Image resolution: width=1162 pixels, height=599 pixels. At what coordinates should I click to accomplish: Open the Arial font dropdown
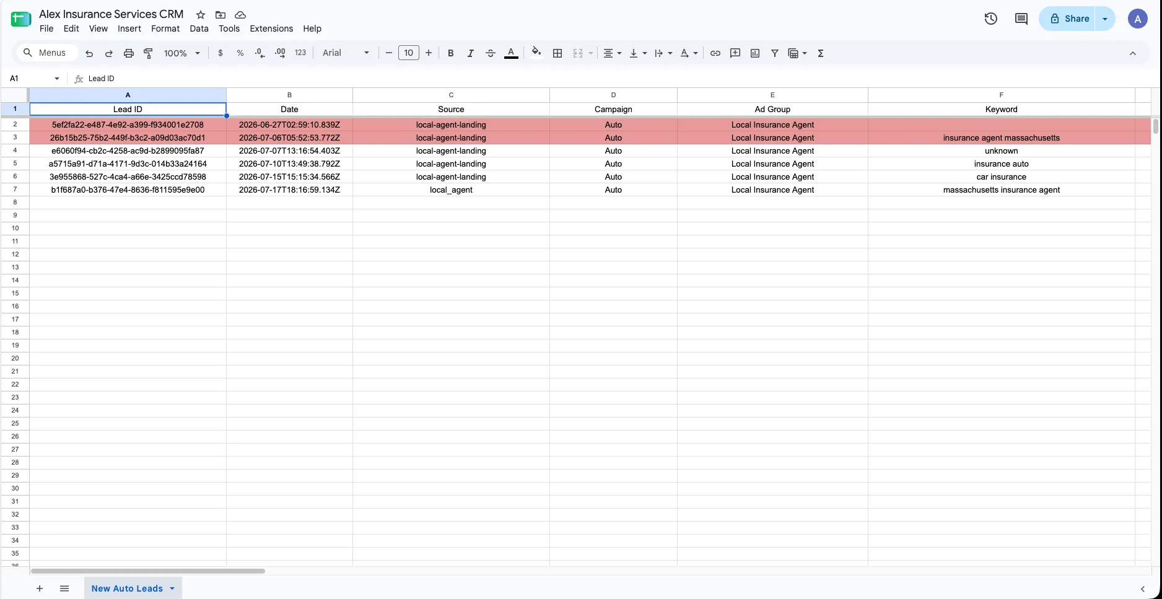(x=346, y=53)
